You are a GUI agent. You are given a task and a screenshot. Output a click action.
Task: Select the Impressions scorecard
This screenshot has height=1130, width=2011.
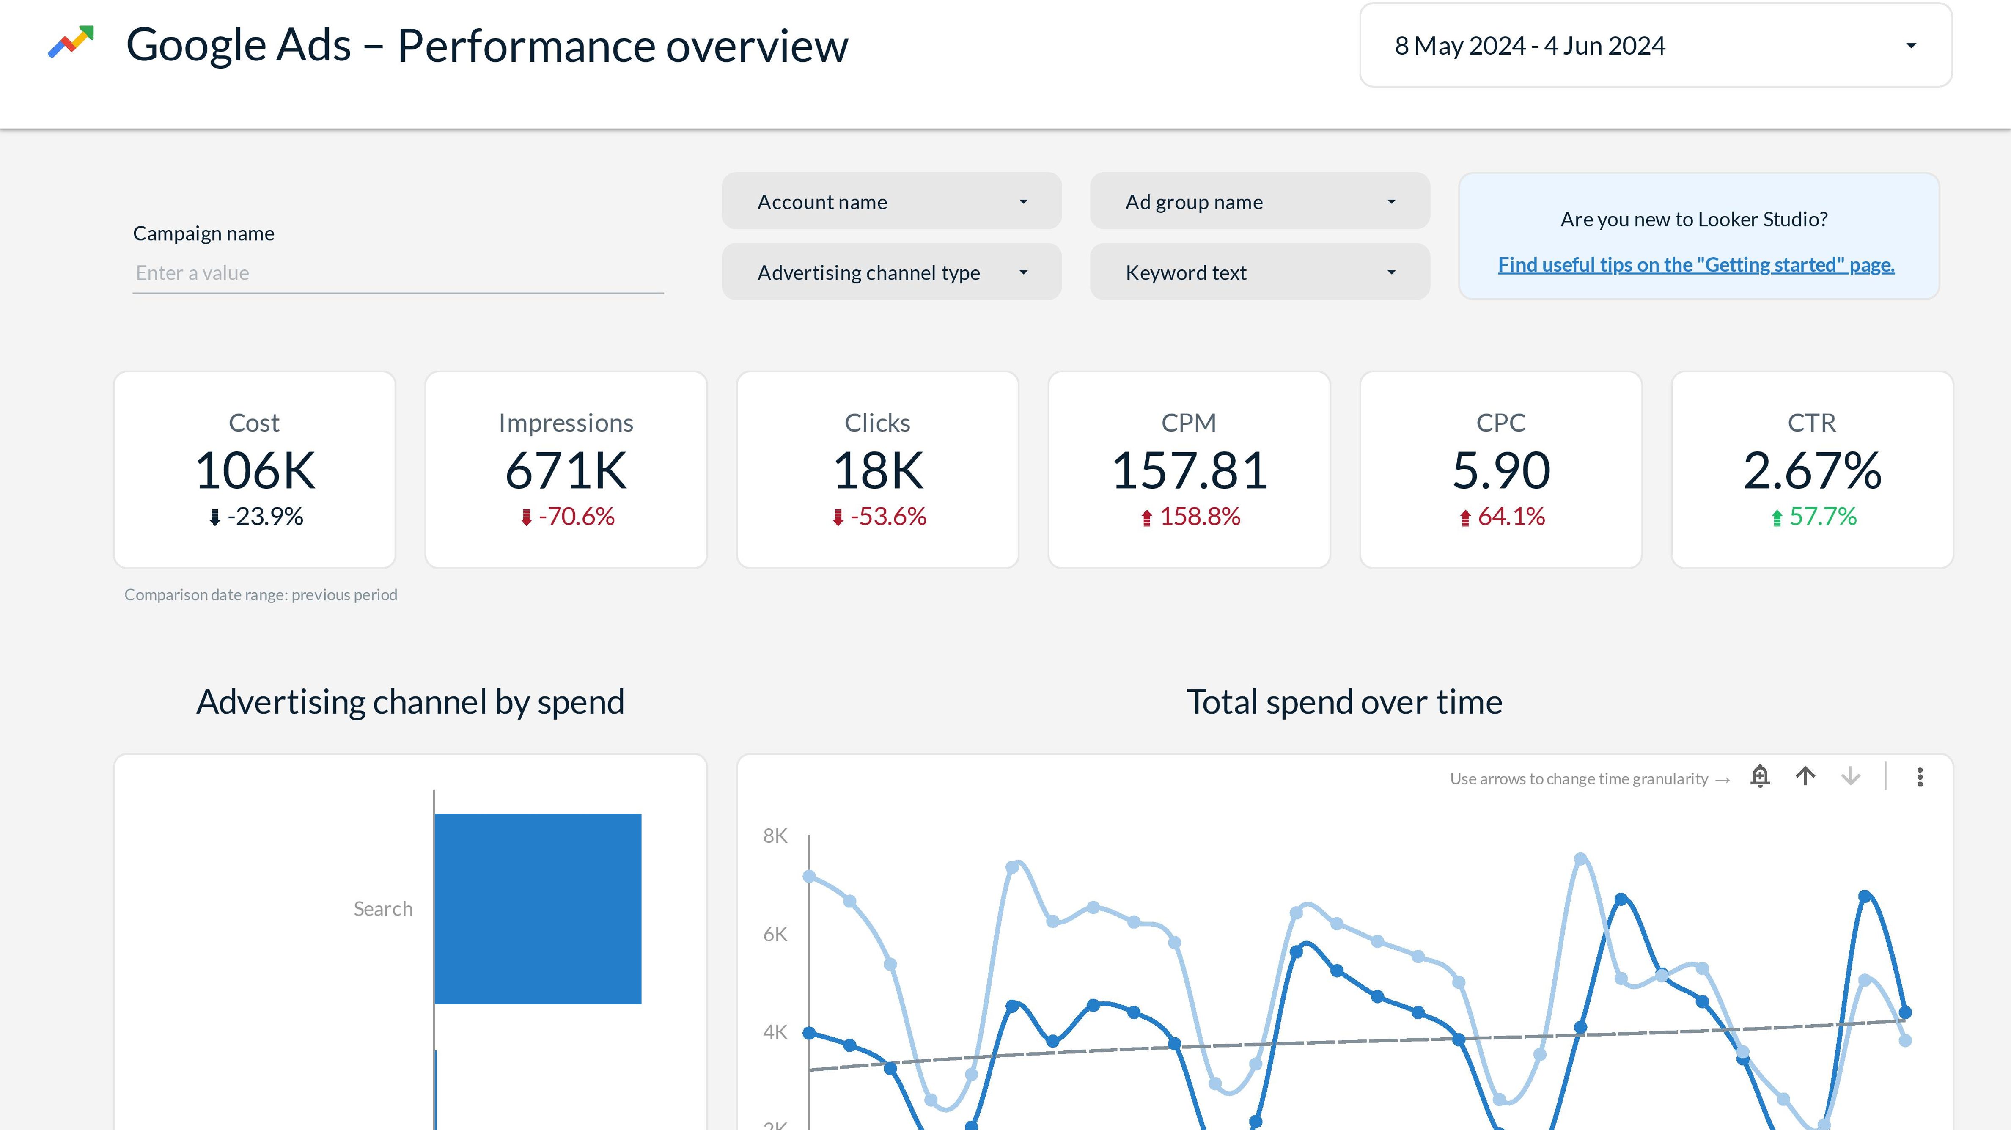tap(566, 470)
